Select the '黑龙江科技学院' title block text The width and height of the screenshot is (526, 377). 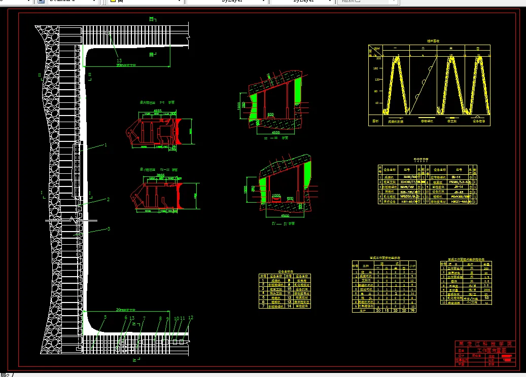[485, 344]
